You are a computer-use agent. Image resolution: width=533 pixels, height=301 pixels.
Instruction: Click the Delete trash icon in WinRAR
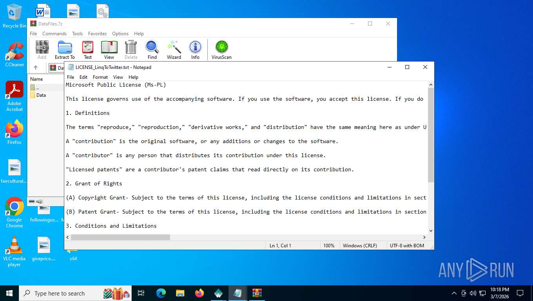131,50
